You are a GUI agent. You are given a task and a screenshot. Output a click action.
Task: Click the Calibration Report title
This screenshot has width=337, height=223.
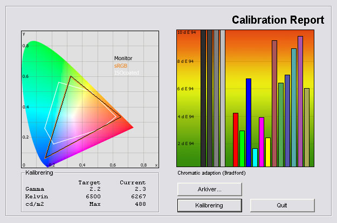[278, 20]
